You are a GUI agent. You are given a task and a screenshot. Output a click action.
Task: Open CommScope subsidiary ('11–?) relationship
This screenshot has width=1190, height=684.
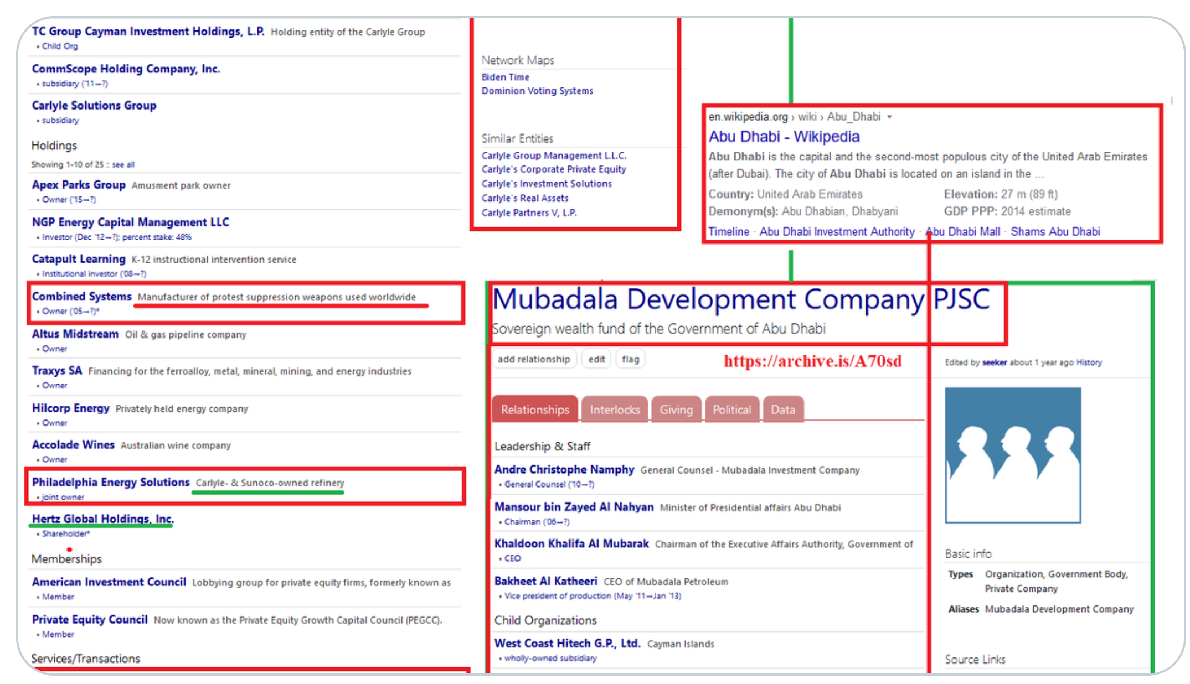click(x=75, y=84)
